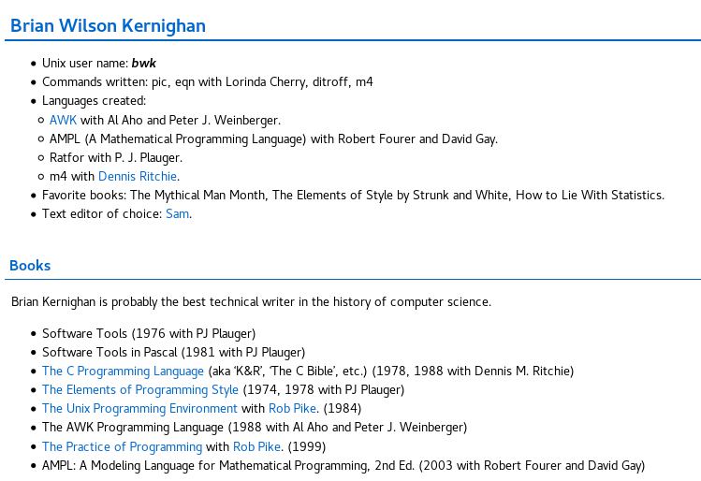This screenshot has height=481, width=701.
Task: Click The Elements of Programming Style link
Action: pos(139,389)
